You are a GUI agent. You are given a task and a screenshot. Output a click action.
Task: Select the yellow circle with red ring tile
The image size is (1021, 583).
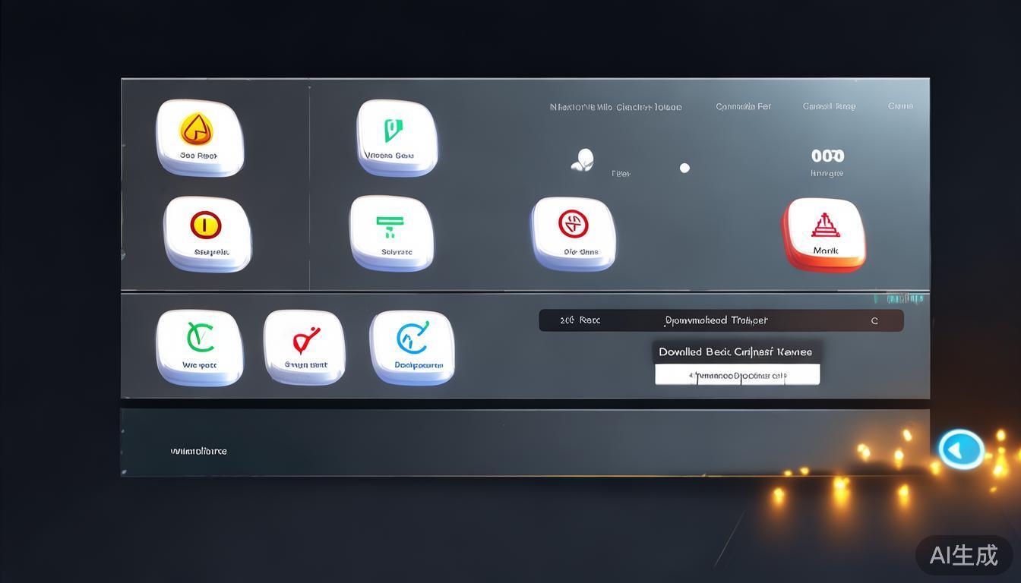tap(207, 232)
